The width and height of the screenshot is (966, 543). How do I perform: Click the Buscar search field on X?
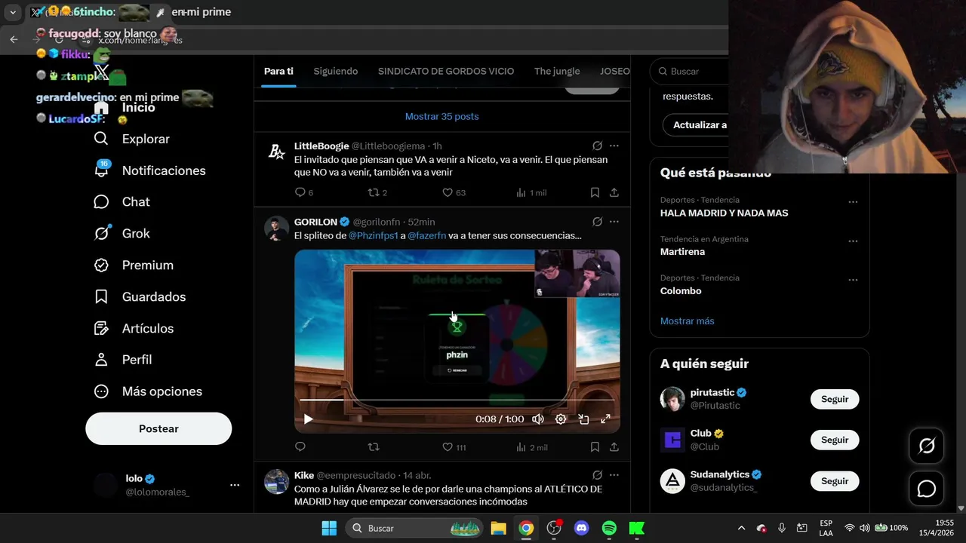click(x=689, y=71)
